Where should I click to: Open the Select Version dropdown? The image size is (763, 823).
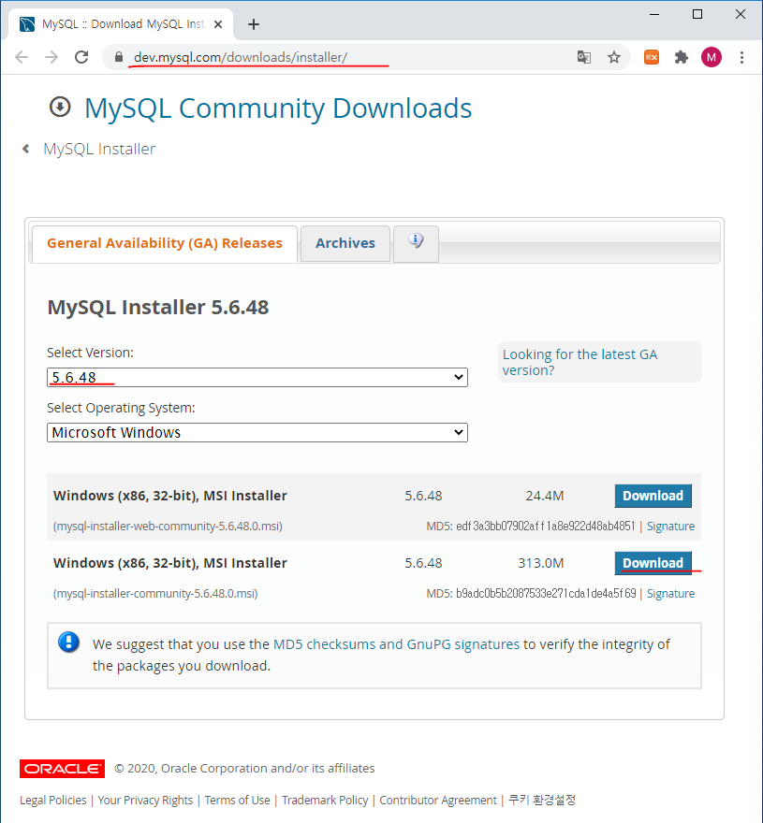(257, 378)
